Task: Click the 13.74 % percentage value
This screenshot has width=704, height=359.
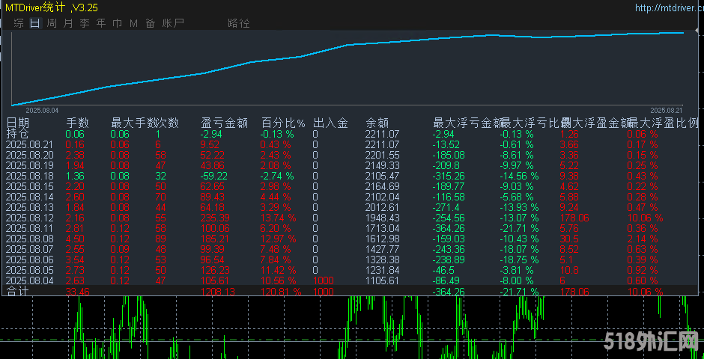Action: [x=279, y=218]
